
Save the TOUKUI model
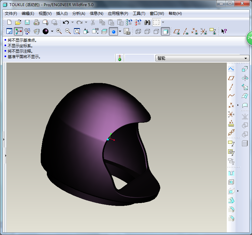click(27, 22)
